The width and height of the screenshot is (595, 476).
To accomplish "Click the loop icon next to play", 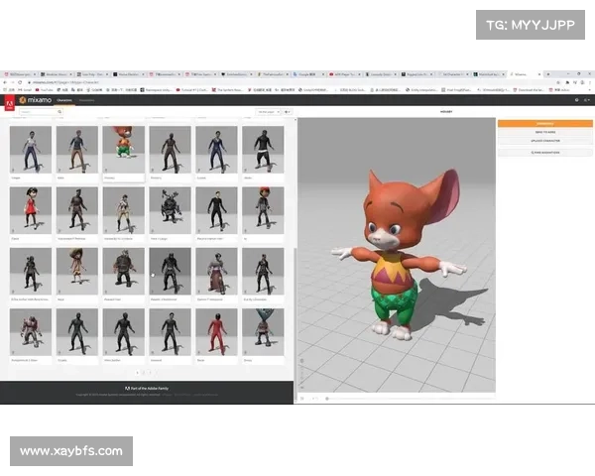I will point(315,398).
